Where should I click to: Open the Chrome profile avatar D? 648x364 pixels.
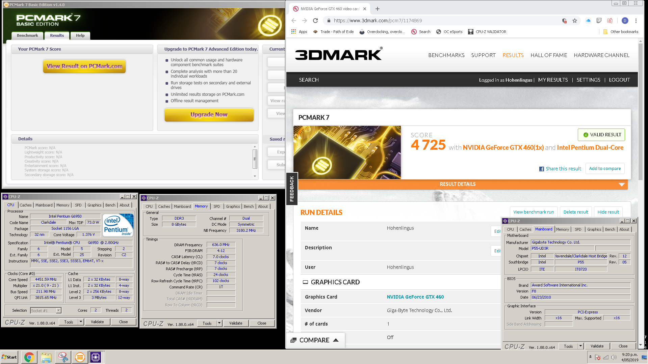point(625,21)
